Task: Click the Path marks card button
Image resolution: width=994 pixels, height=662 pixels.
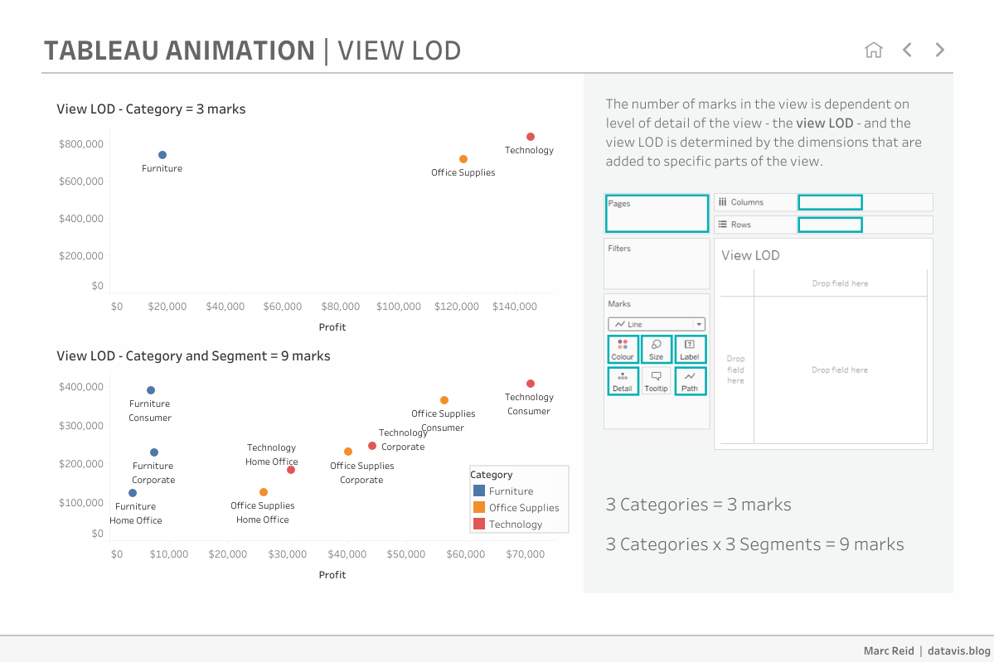Action: tap(690, 381)
